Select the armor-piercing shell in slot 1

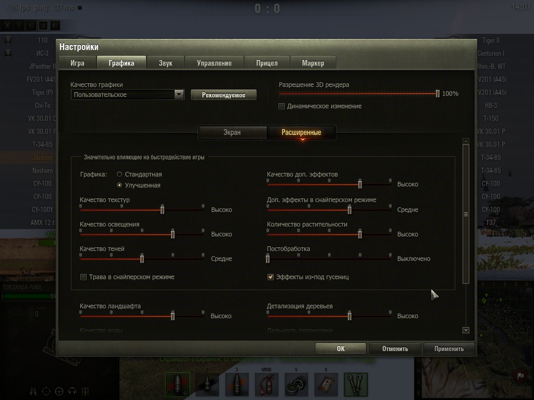click(x=177, y=384)
